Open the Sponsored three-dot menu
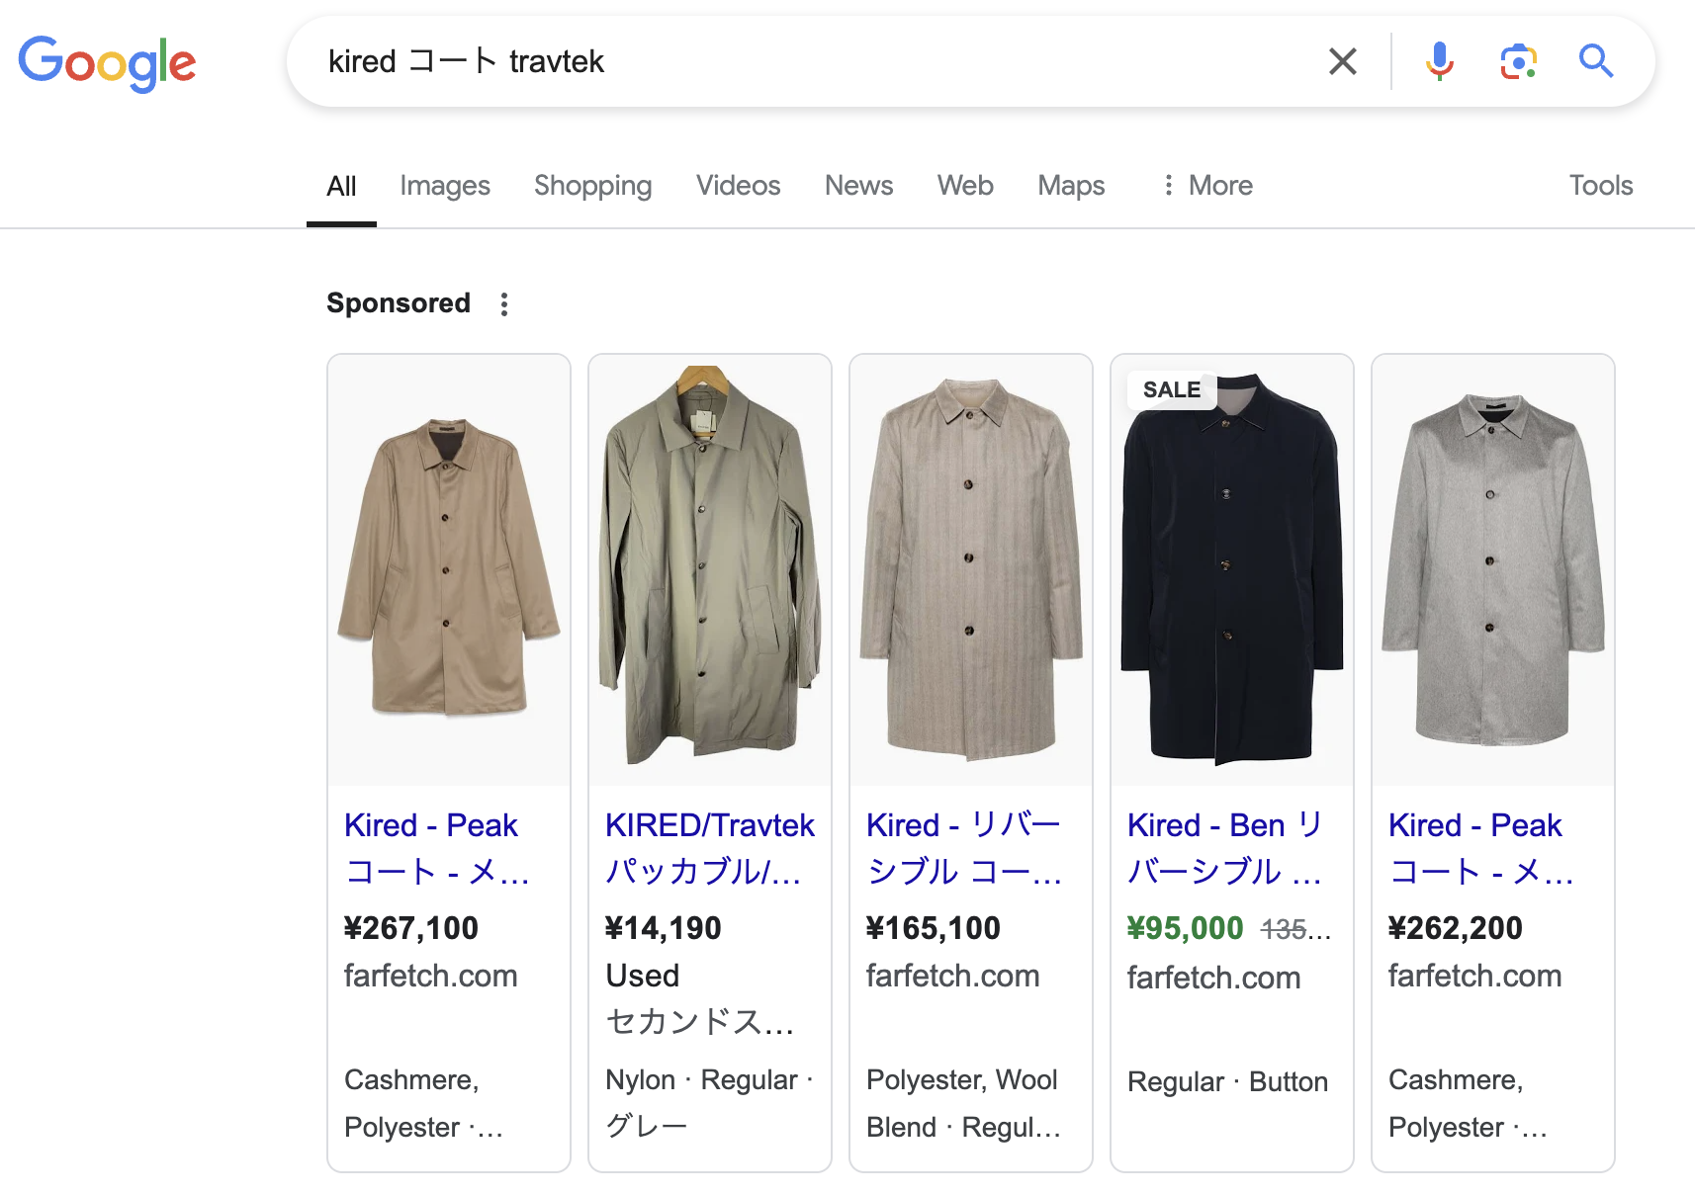Viewport: 1695px width, 1194px height. click(x=504, y=304)
